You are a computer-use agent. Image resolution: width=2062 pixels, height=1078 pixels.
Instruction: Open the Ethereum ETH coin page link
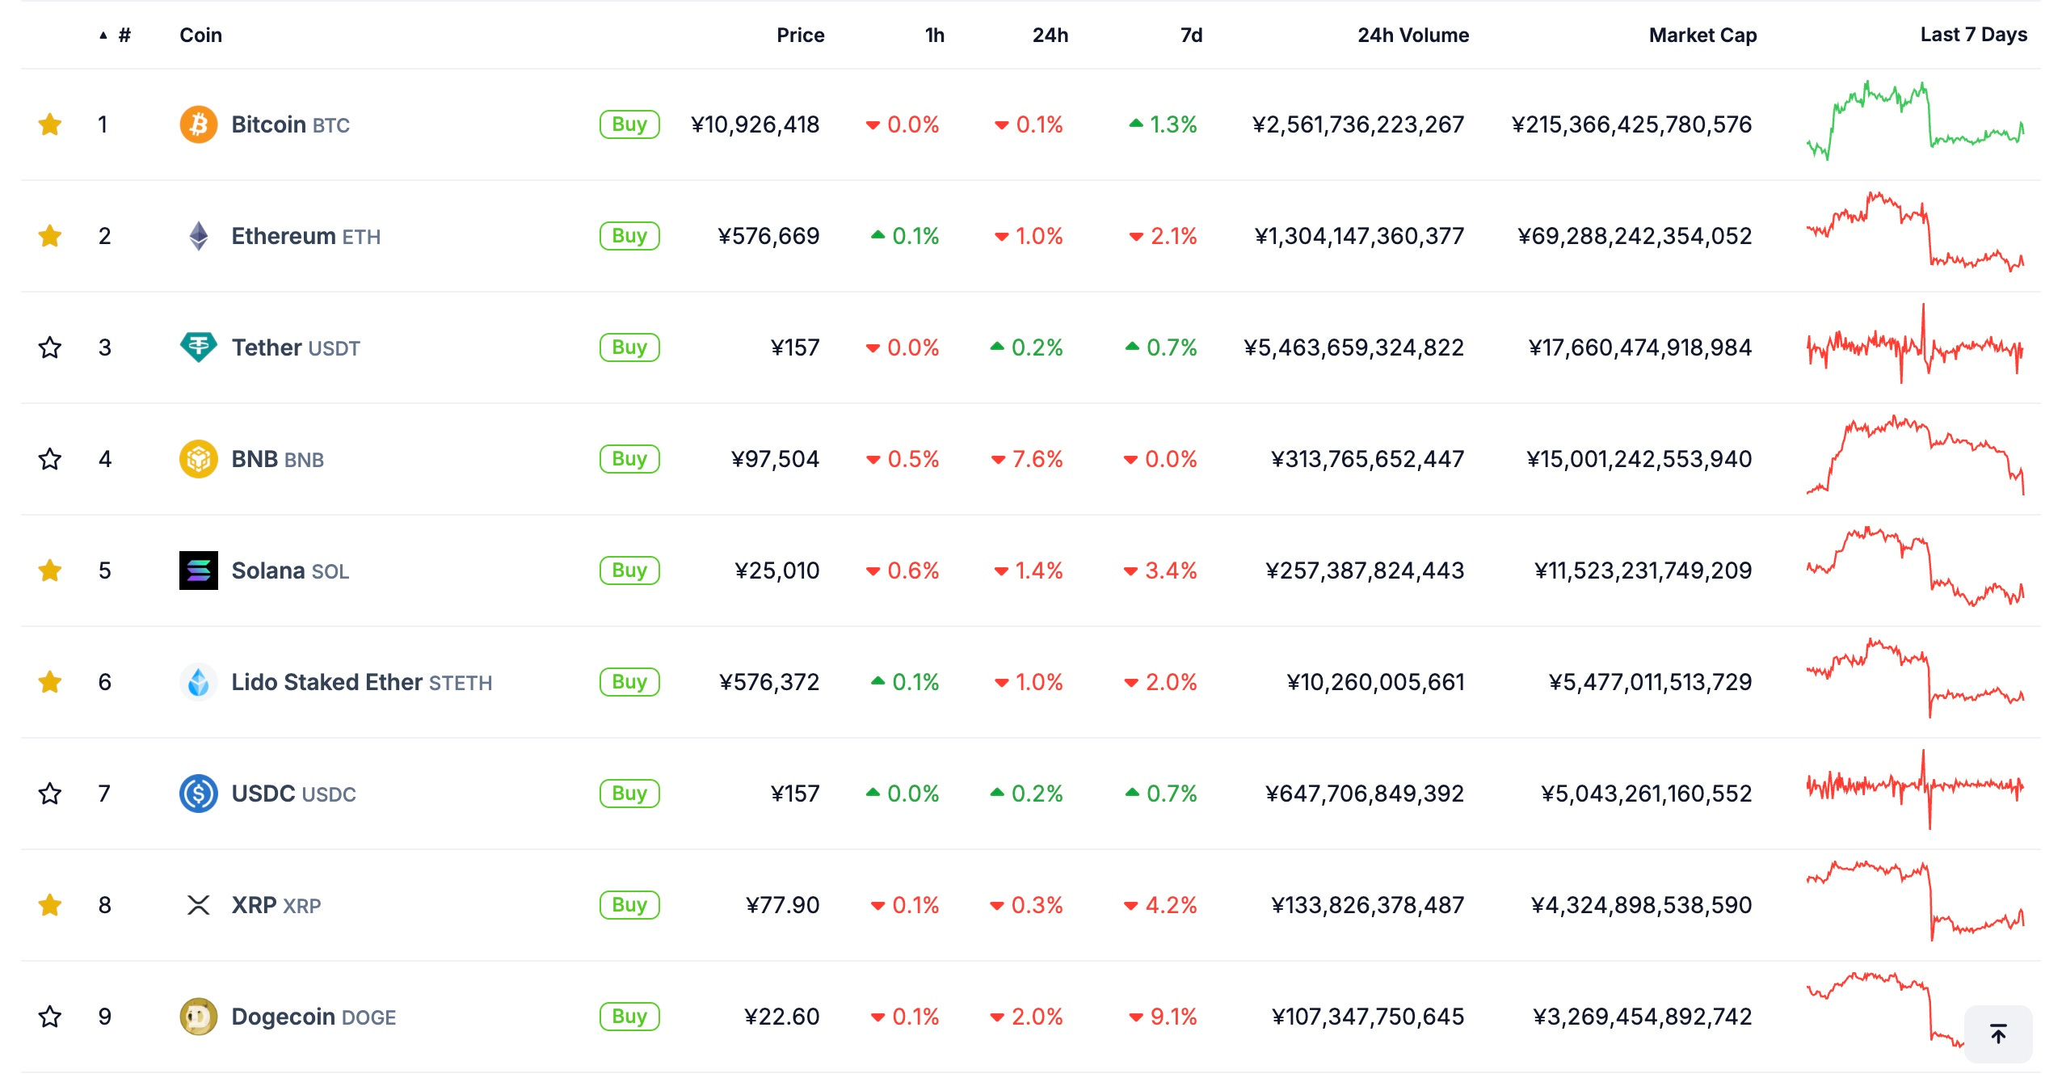click(305, 236)
